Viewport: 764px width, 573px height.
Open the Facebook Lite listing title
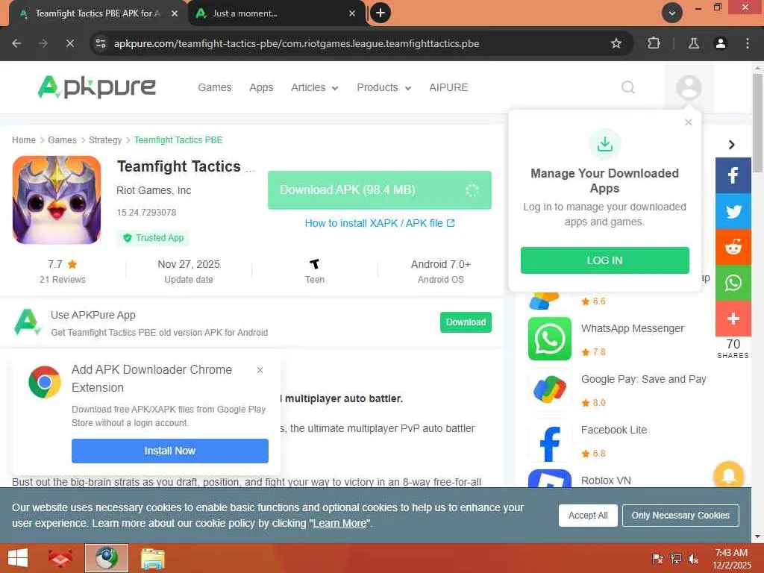pos(614,430)
